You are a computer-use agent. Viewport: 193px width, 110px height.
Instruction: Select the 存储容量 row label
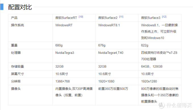pos(17,67)
